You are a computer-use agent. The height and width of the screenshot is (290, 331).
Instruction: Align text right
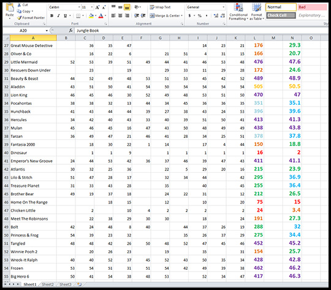coord(127,15)
